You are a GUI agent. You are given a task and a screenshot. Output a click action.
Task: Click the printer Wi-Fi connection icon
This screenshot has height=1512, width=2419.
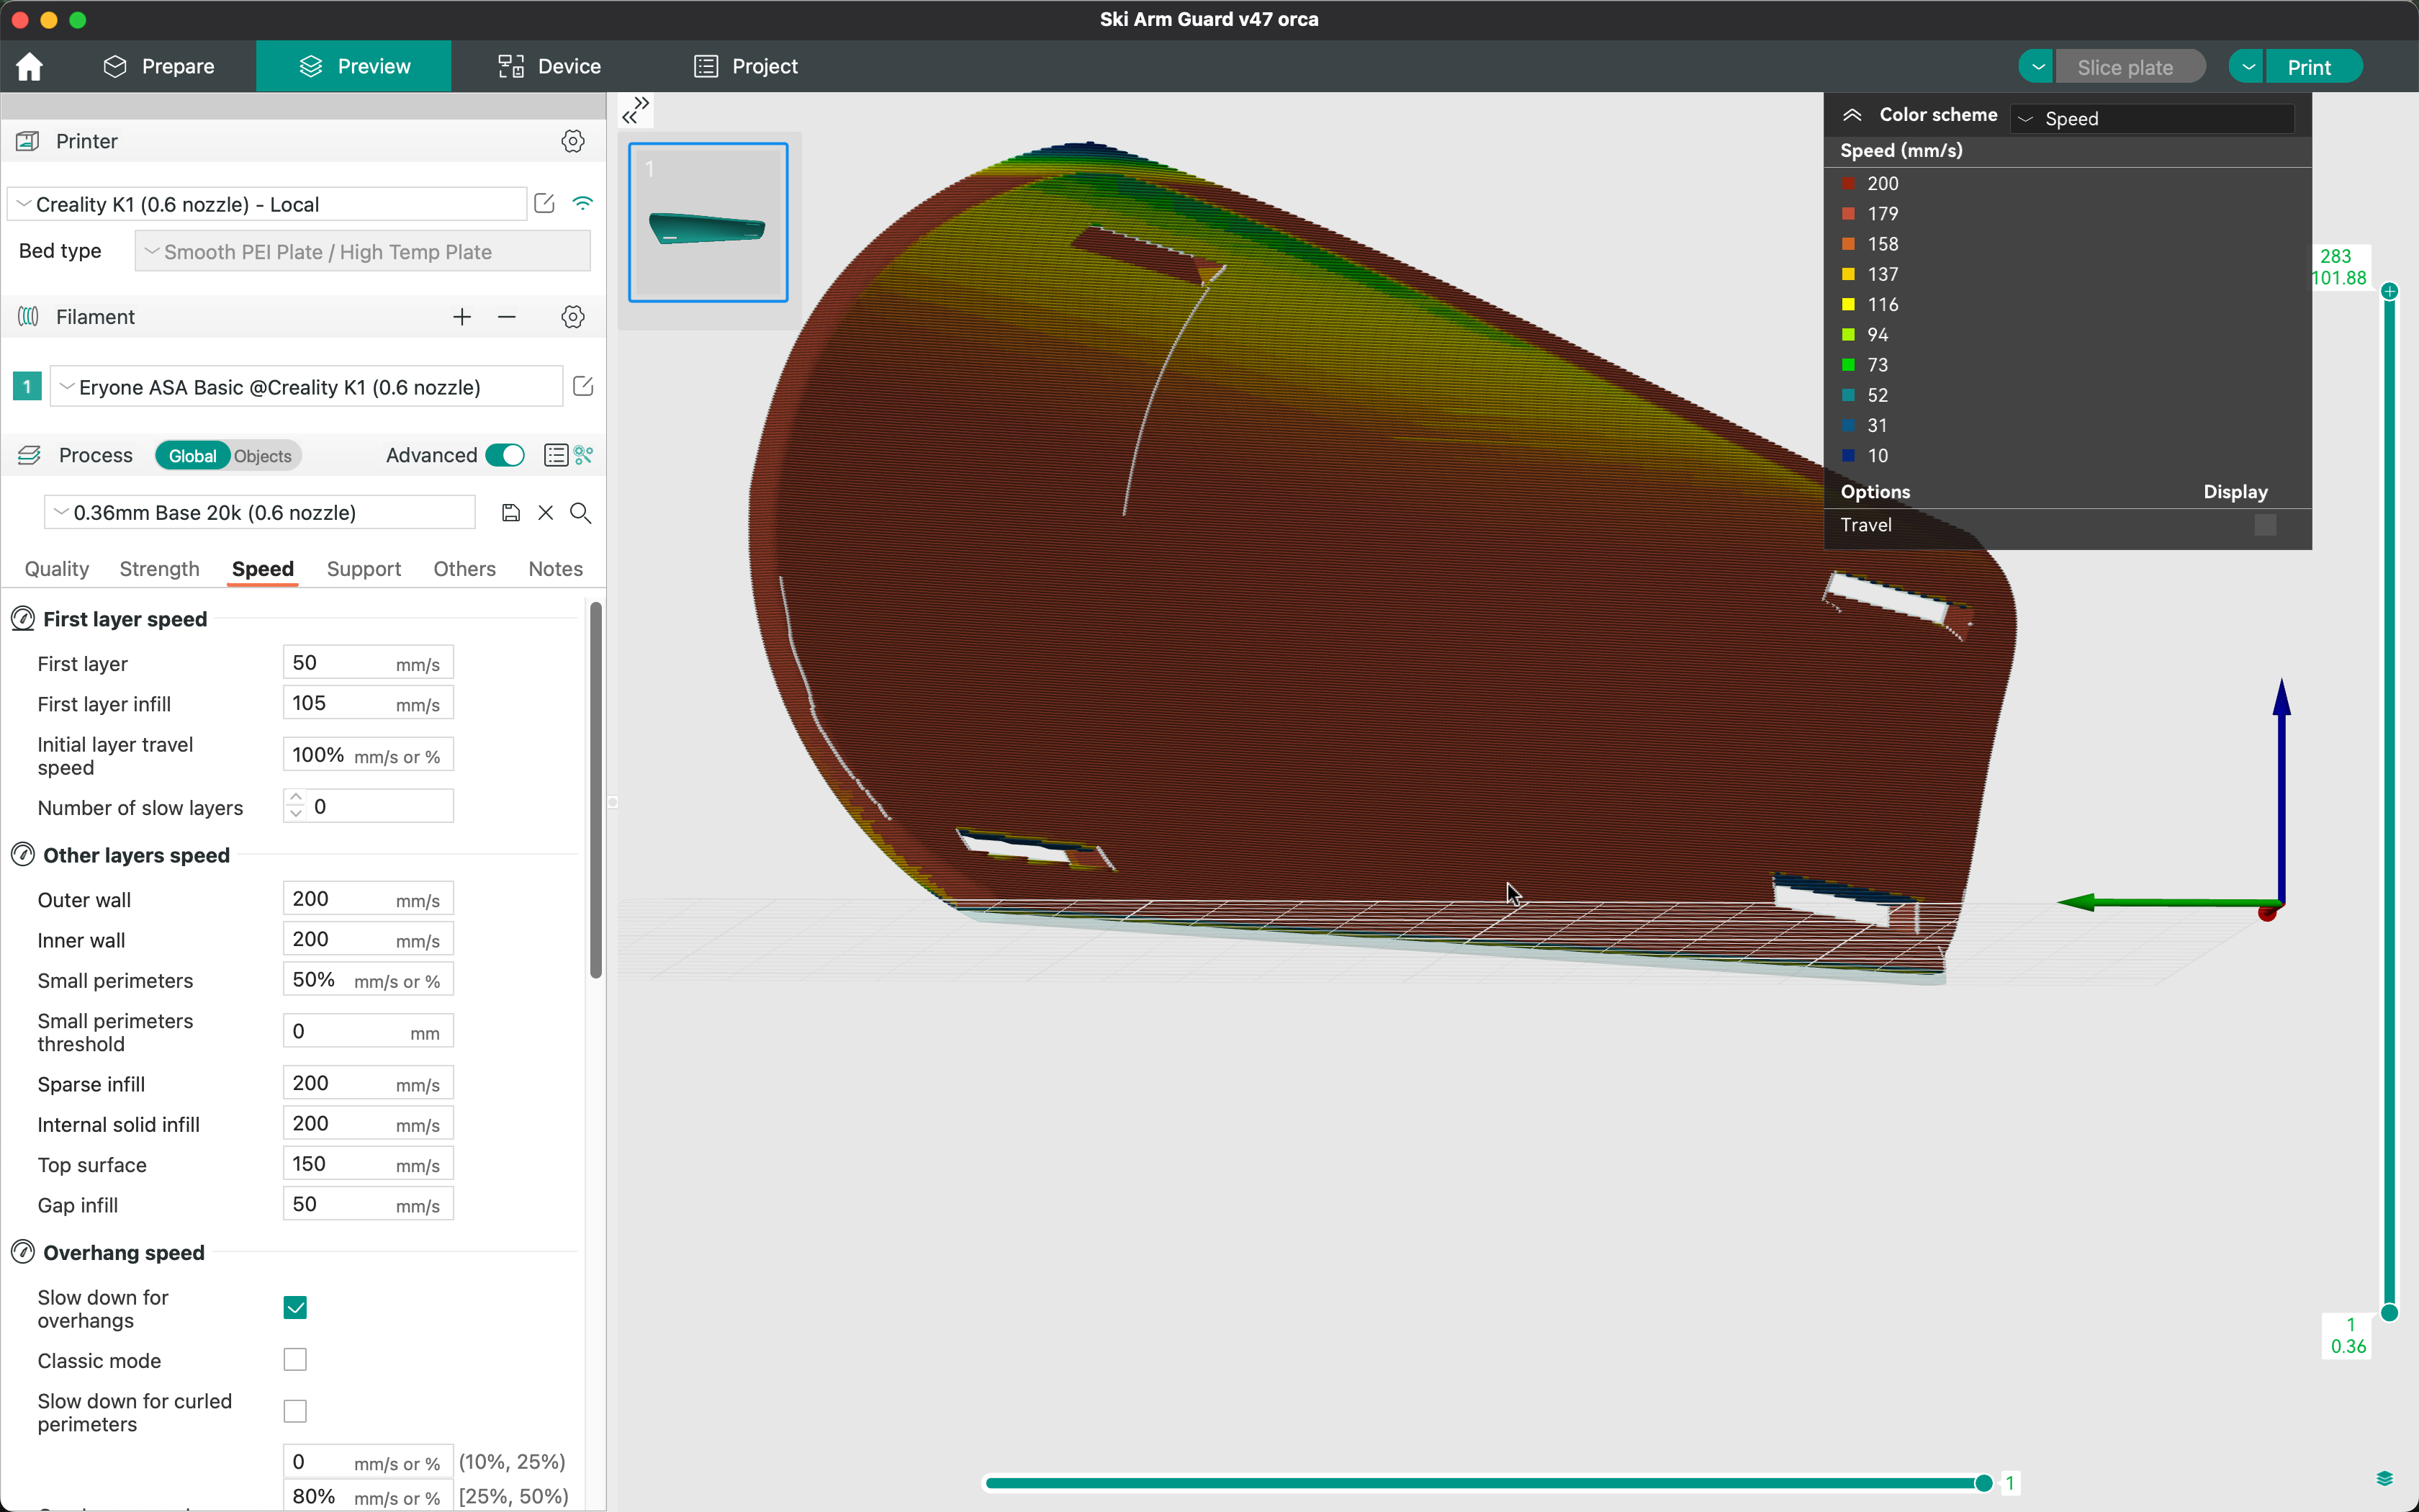point(582,204)
